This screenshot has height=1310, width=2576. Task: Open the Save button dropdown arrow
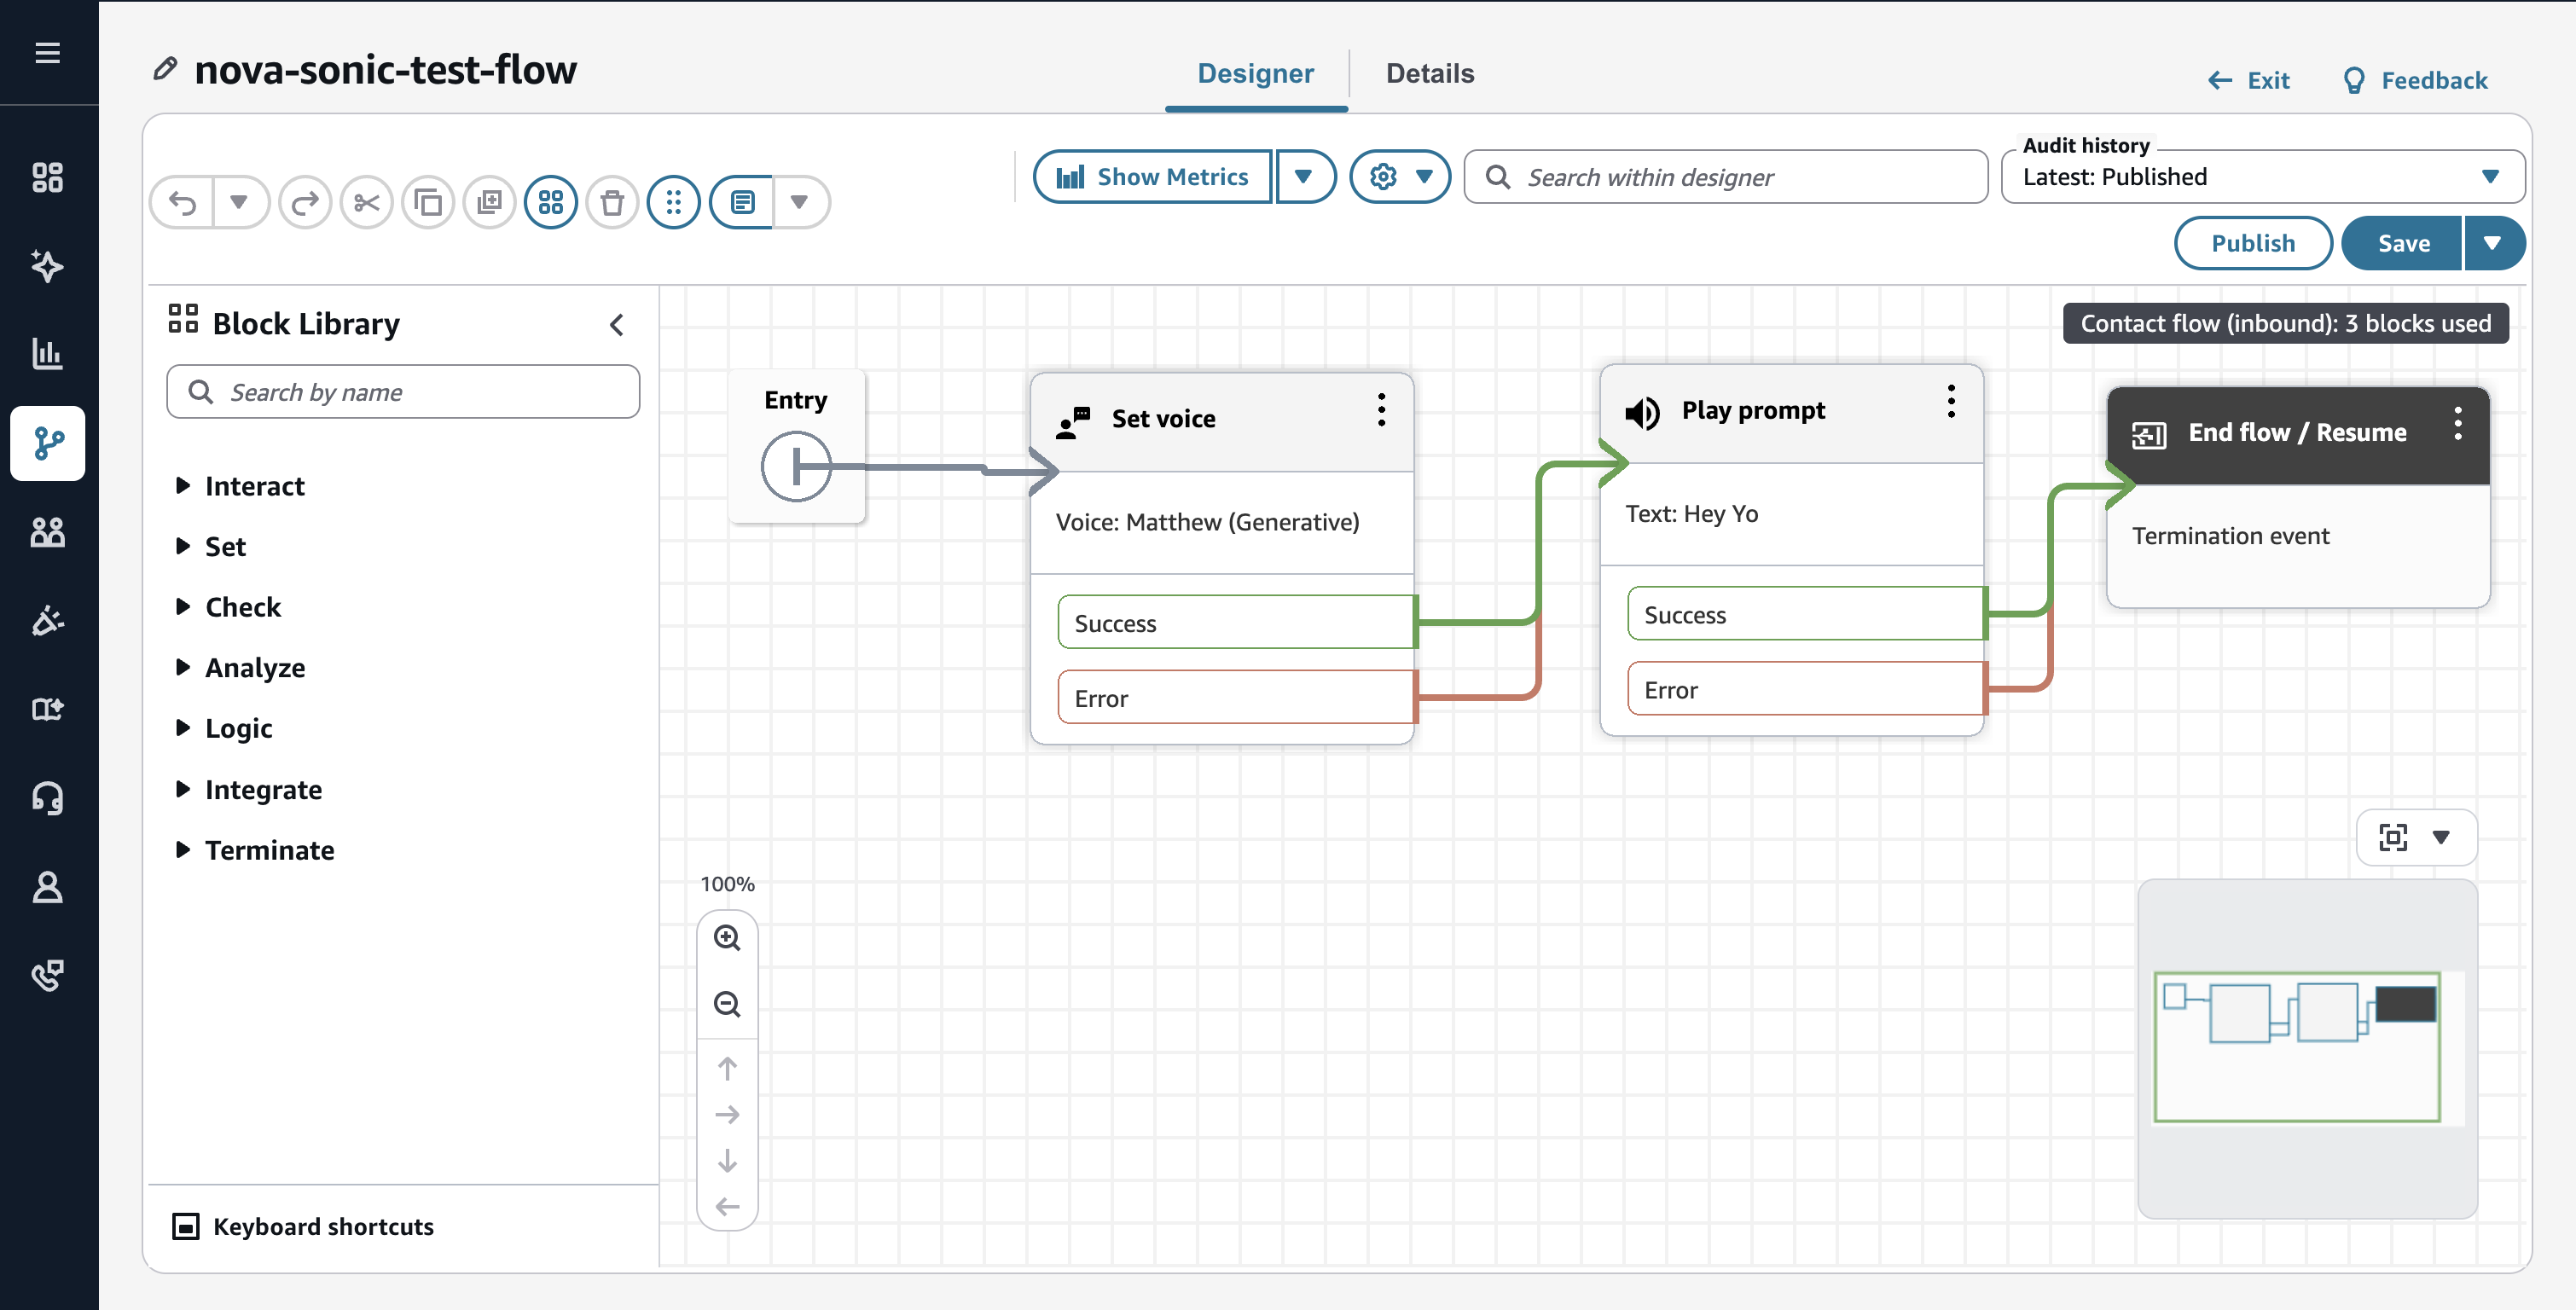tap(2492, 243)
